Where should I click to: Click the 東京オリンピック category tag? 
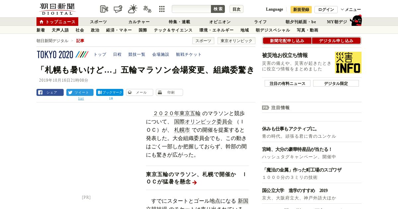236,41
